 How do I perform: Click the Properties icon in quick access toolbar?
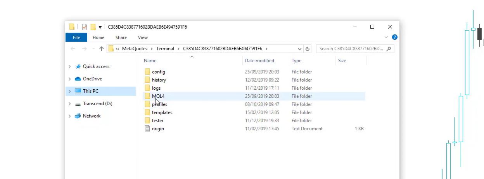click(x=85, y=27)
